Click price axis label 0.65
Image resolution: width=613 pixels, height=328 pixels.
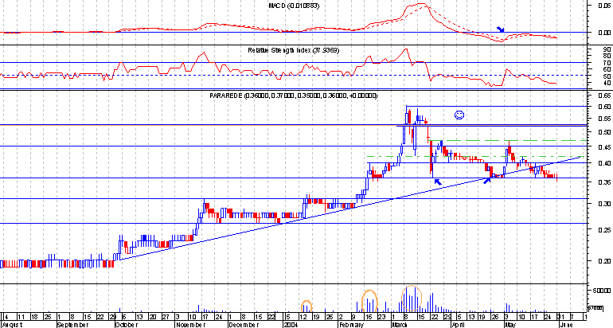tap(604, 96)
